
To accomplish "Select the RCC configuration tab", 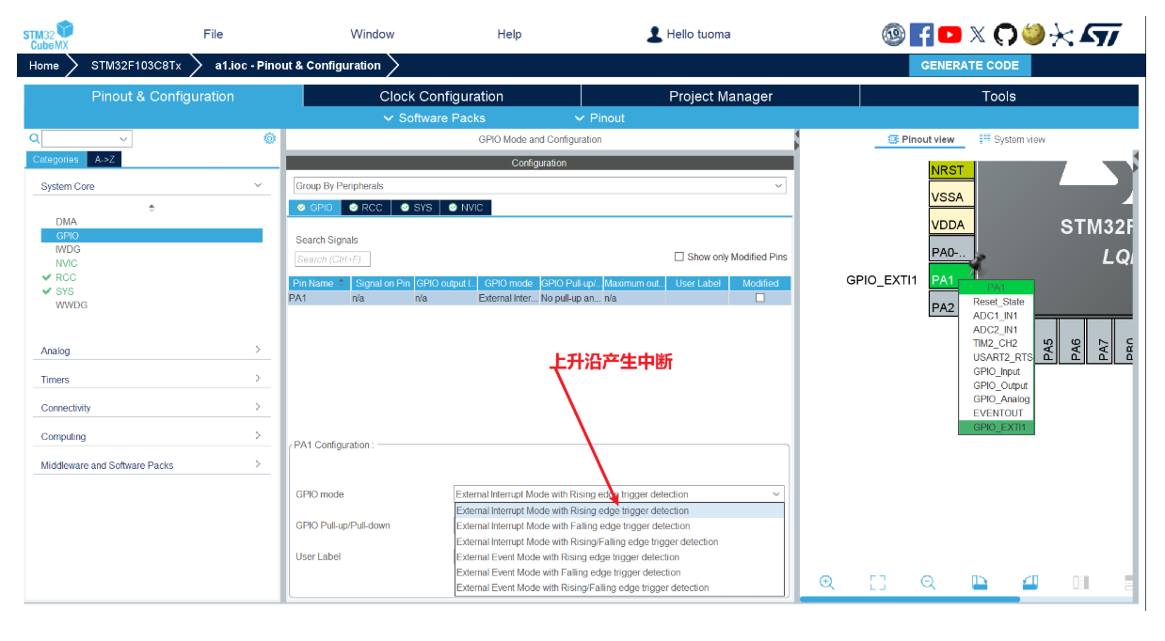I will (x=365, y=208).
